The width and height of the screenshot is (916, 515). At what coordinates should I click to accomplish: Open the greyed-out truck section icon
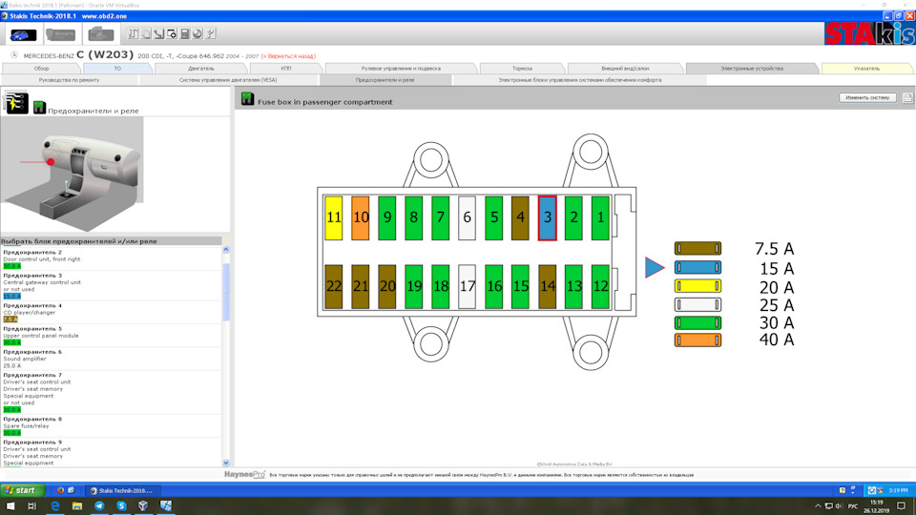pos(100,35)
